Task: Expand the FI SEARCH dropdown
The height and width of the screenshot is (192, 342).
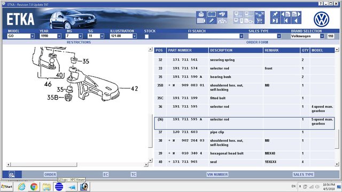Action: click(x=241, y=36)
